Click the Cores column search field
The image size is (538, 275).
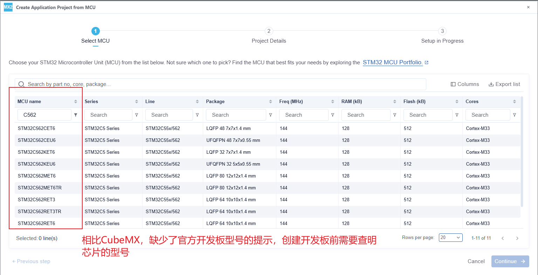pos(488,115)
